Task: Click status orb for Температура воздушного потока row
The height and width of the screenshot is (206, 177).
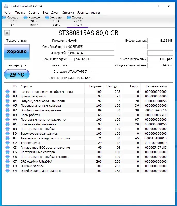Action: coord(7,138)
